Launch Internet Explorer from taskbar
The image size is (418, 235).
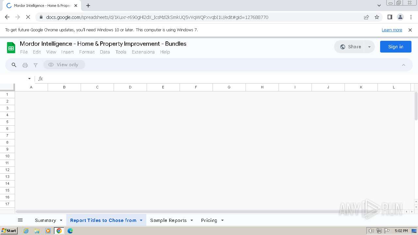tap(26, 231)
